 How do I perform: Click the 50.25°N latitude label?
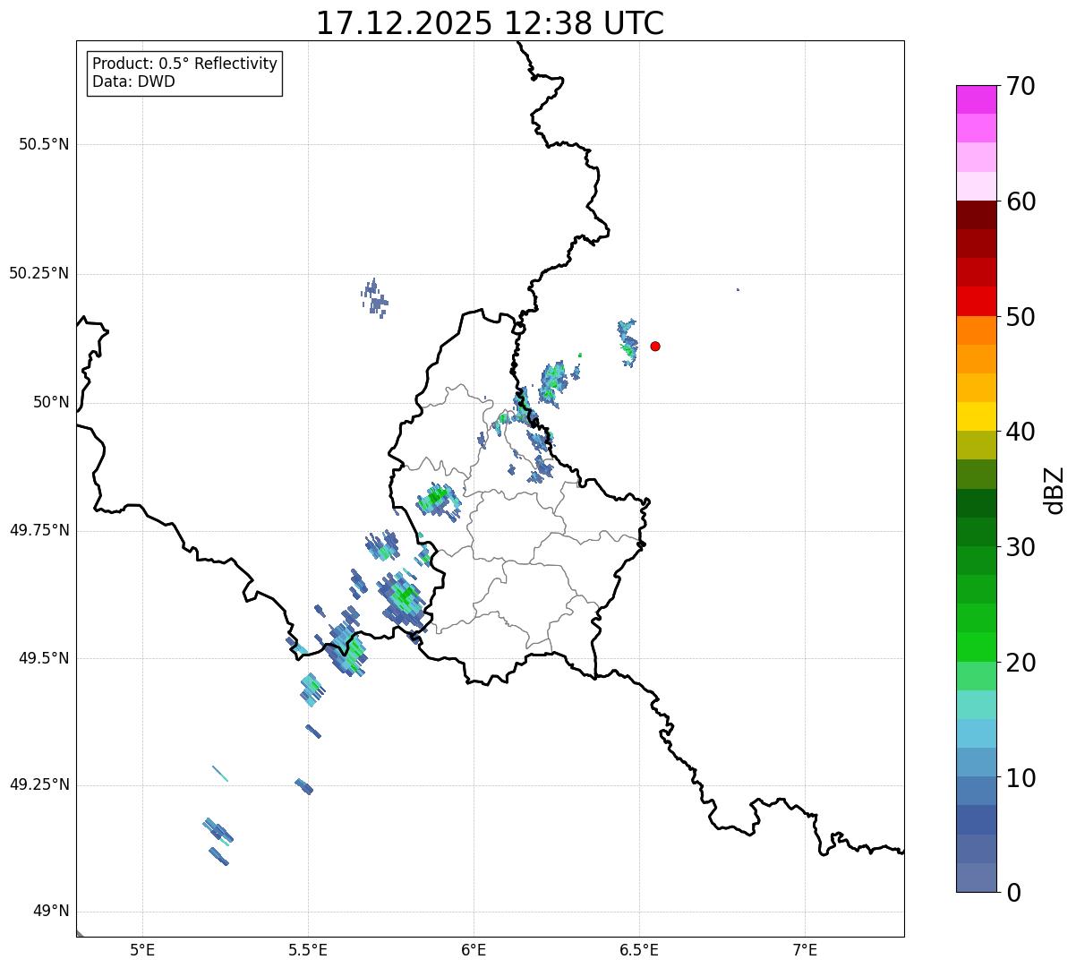pyautogui.click(x=39, y=273)
